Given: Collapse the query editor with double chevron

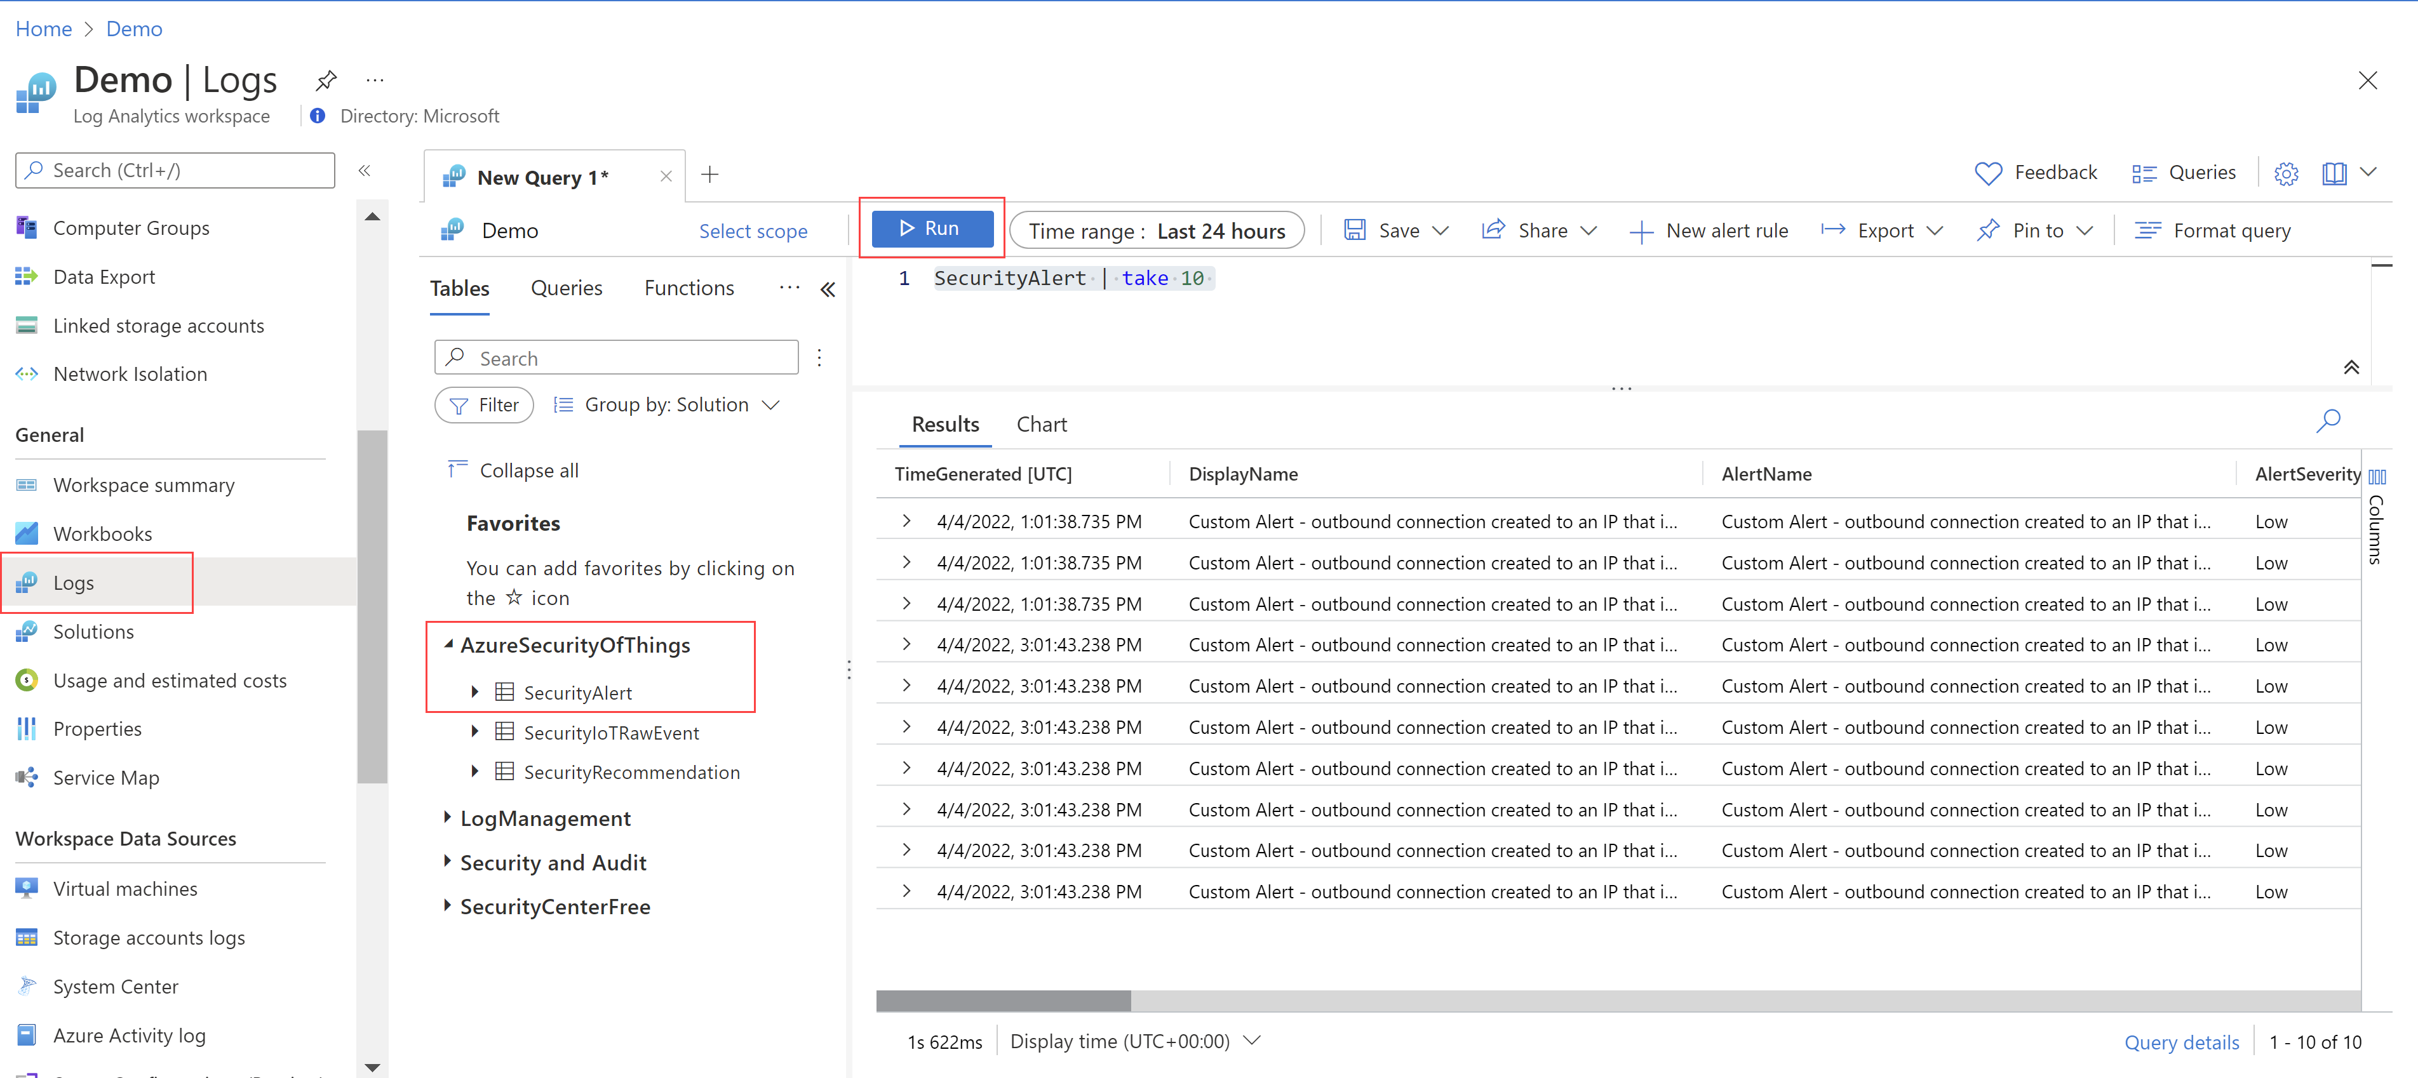Looking at the screenshot, I should 2351,367.
